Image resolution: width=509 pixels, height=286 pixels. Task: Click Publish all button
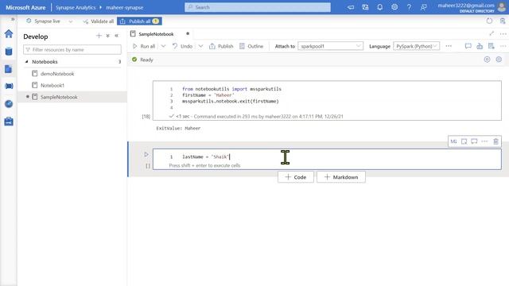tap(139, 21)
